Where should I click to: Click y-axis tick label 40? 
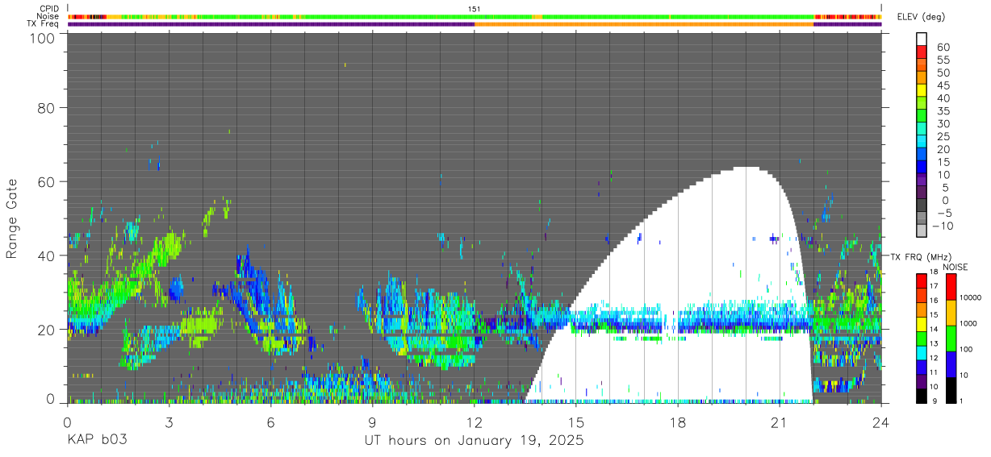pos(47,256)
